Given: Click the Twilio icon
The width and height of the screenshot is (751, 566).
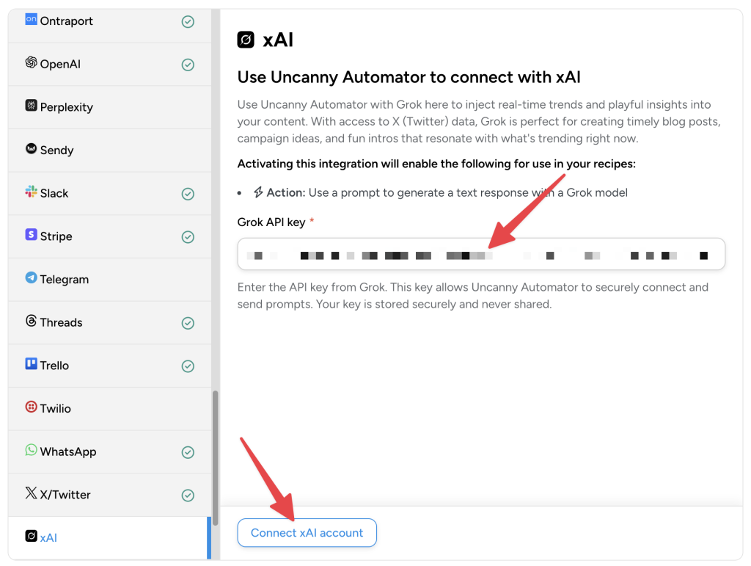Looking at the screenshot, I should 31,409.
